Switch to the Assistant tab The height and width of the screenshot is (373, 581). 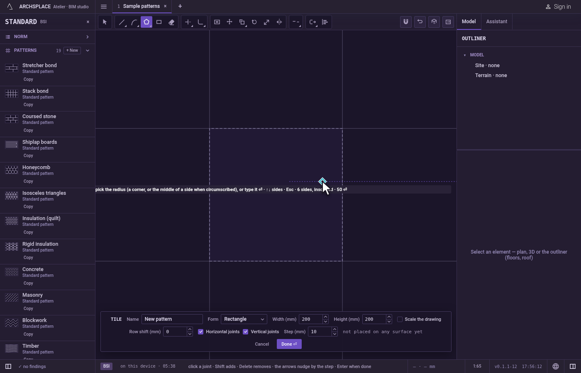pos(497,22)
